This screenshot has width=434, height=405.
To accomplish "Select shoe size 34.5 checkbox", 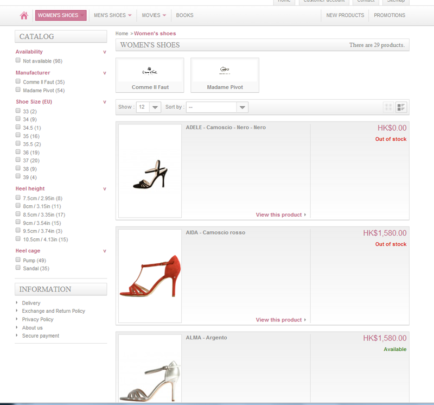I will point(18,127).
